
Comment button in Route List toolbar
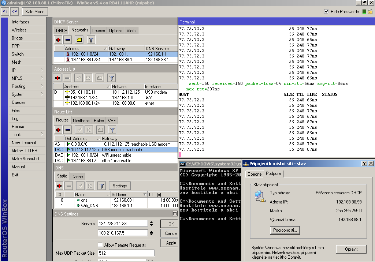(100, 130)
